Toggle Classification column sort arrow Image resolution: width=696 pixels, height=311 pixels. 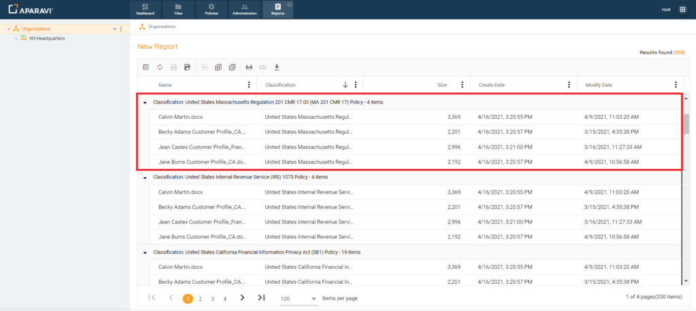click(345, 85)
